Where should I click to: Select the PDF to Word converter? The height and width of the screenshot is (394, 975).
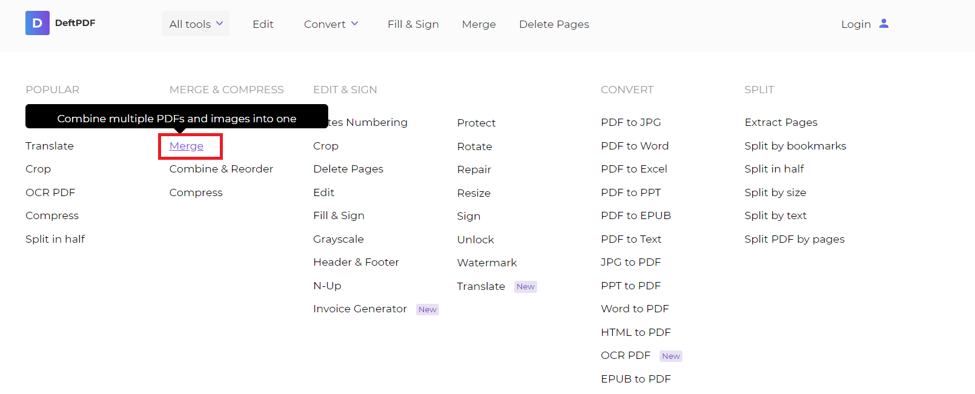pyautogui.click(x=635, y=145)
